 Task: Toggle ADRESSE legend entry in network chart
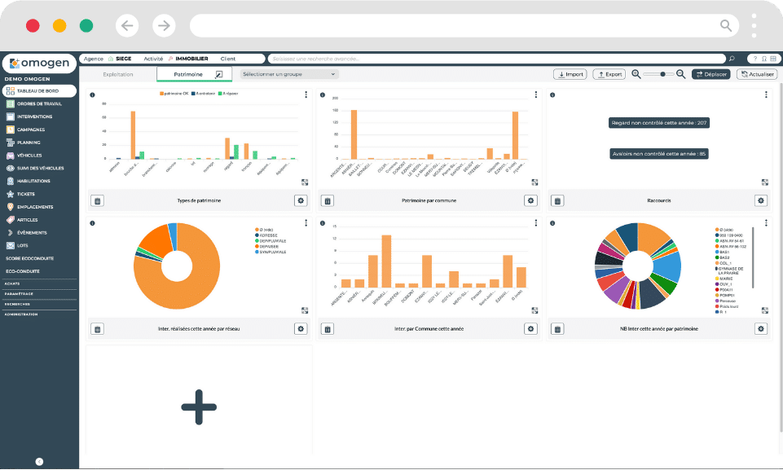(x=268, y=235)
